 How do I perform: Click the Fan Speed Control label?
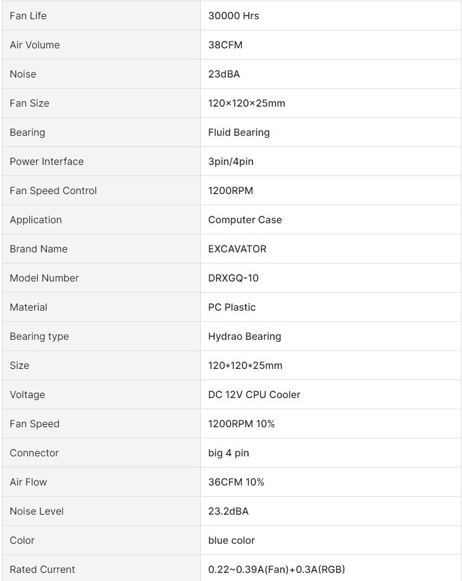[53, 190]
